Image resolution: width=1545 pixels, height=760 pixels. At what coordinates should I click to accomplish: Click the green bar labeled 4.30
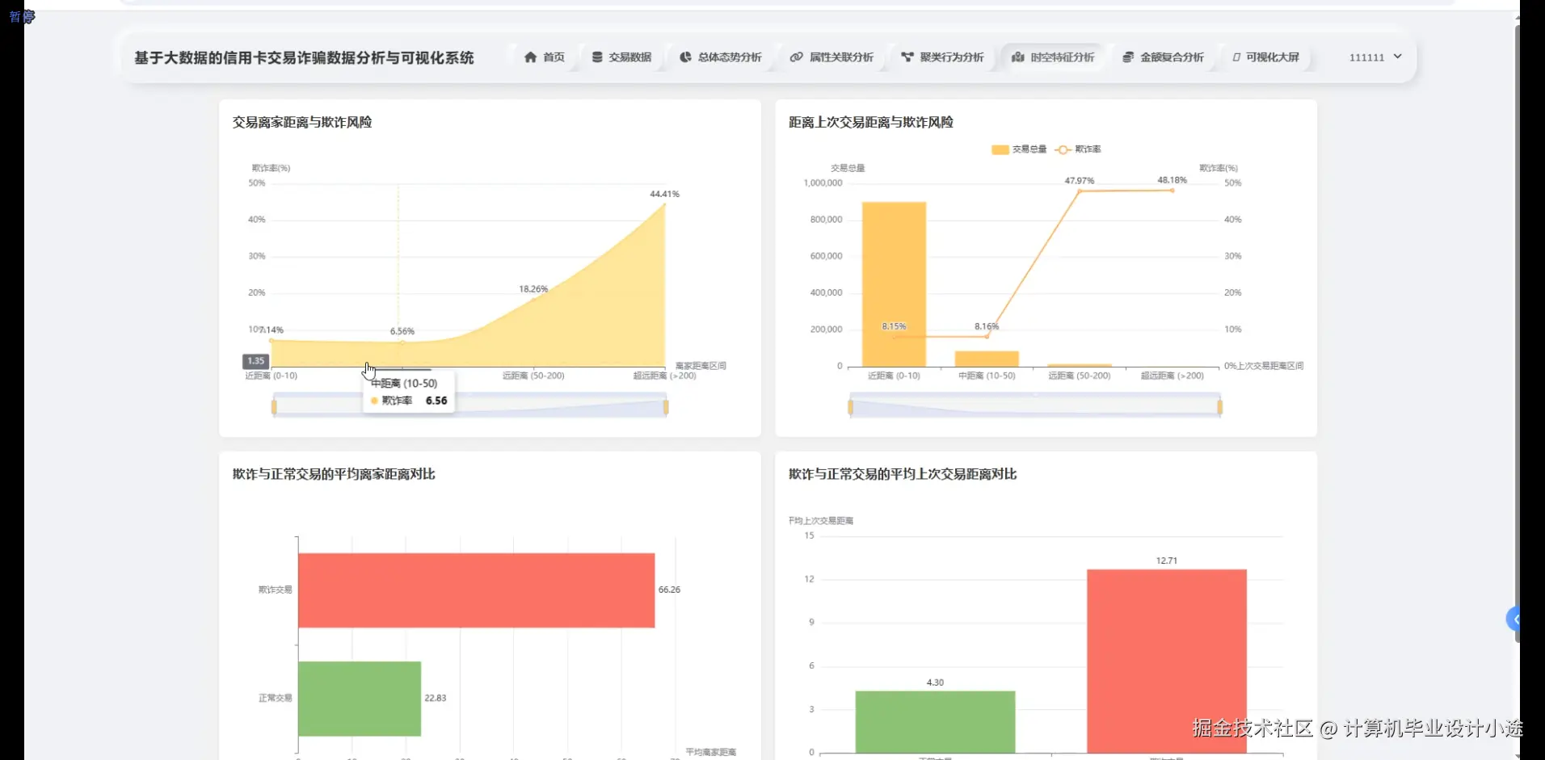935,722
